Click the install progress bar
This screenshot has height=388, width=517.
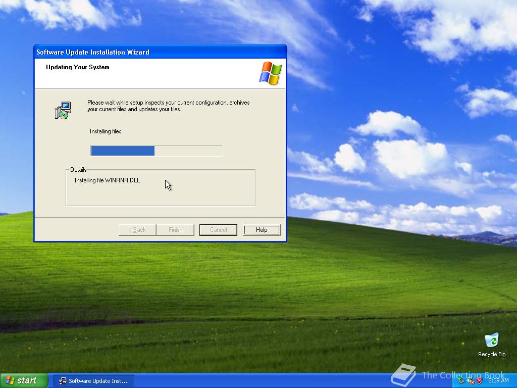[157, 151]
